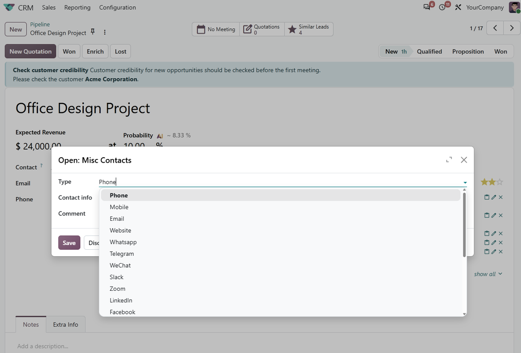Click the No Meeting calendar button
This screenshot has width=521, height=353.
coord(216,29)
